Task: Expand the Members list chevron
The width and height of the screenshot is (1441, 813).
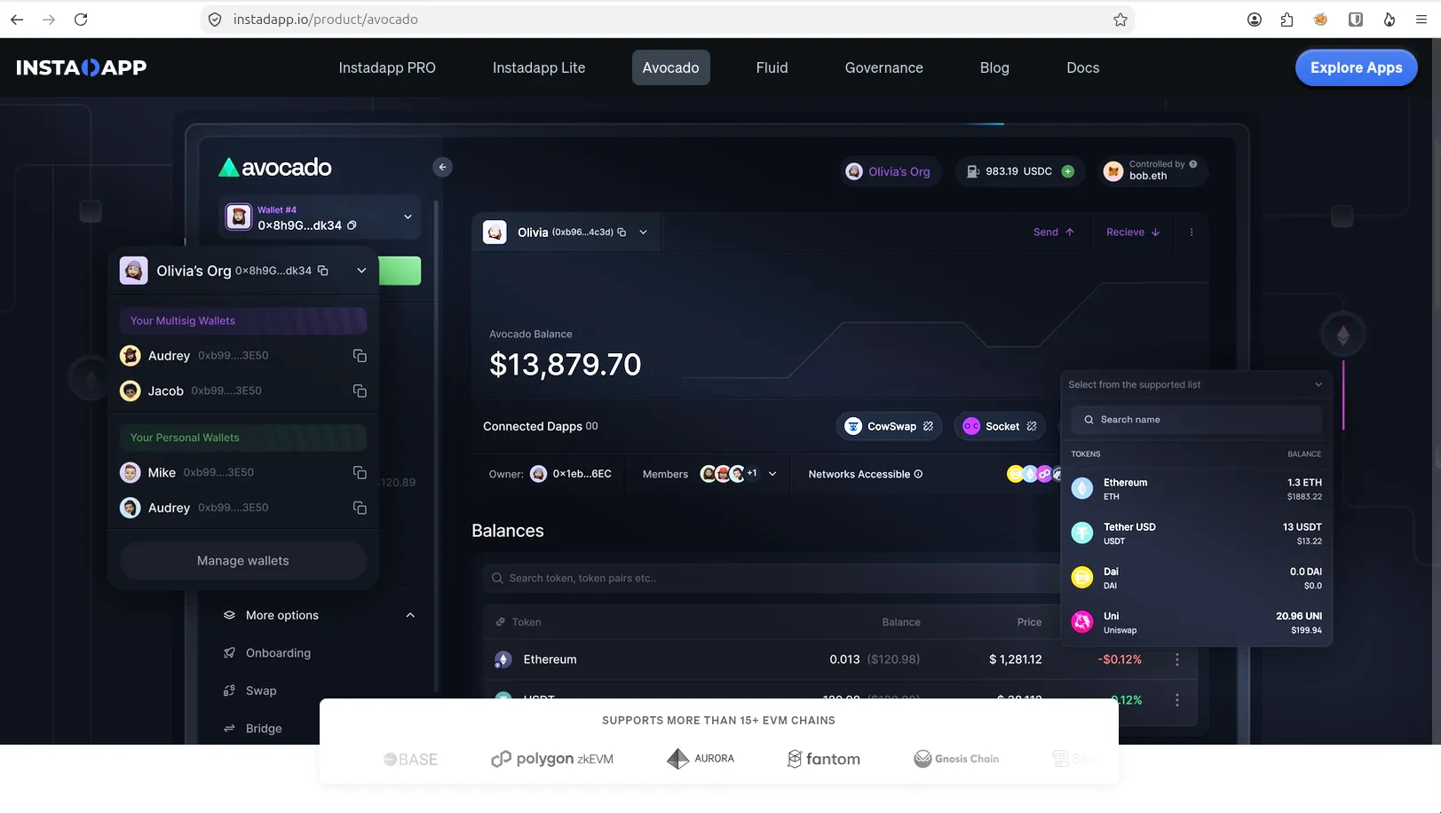Action: click(x=772, y=474)
